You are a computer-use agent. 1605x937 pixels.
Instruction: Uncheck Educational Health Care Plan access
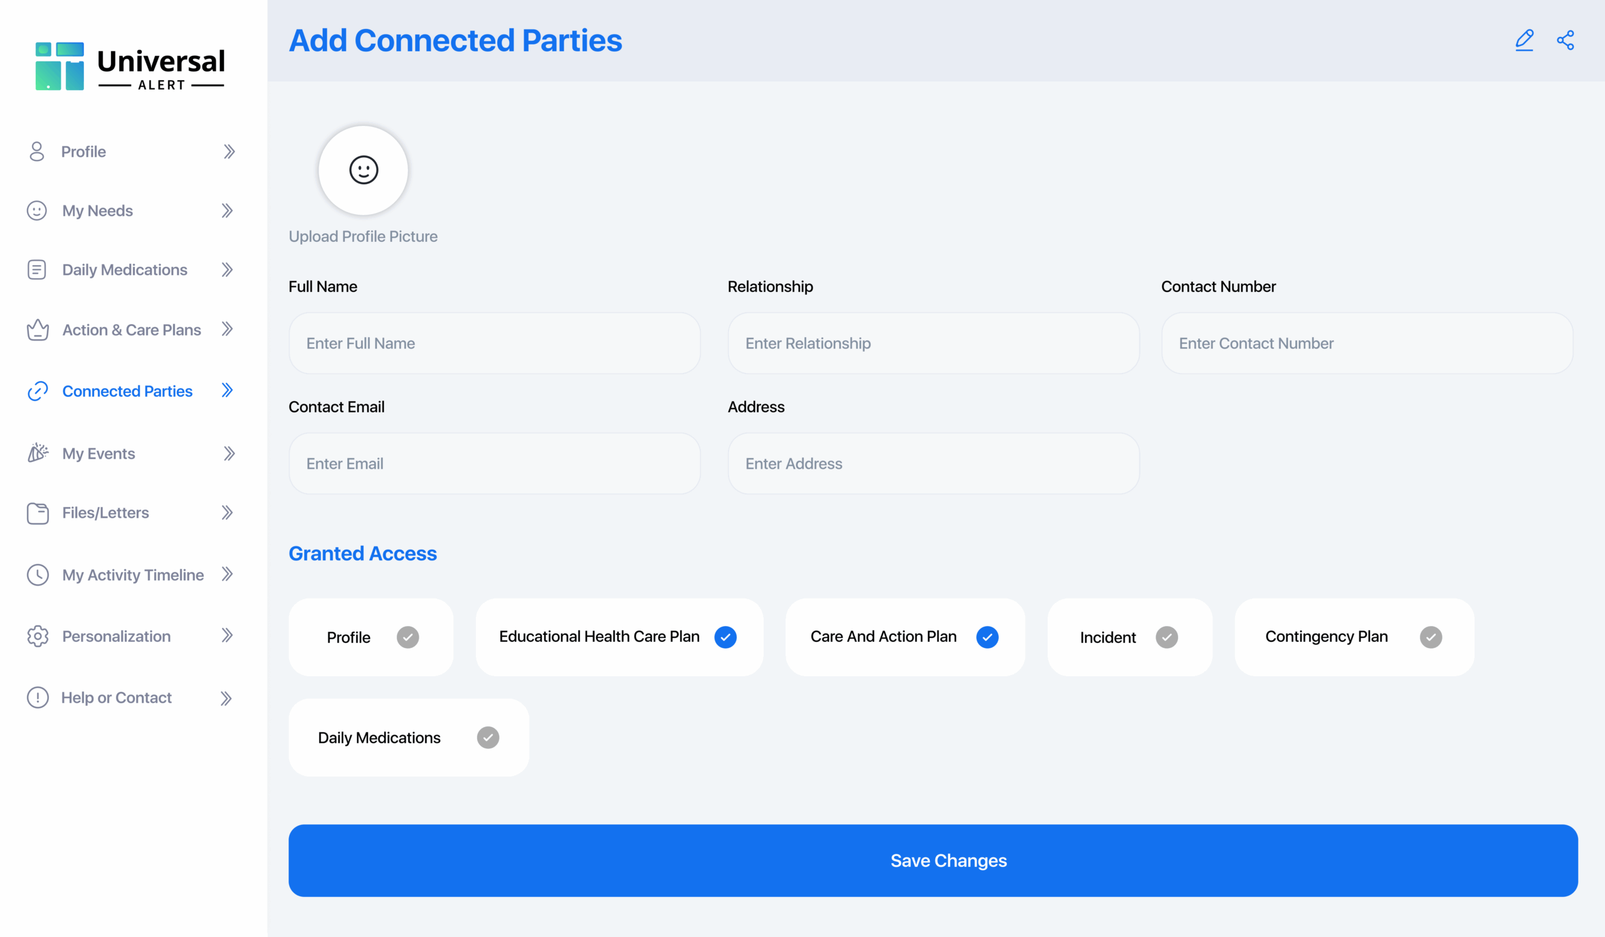pos(725,637)
